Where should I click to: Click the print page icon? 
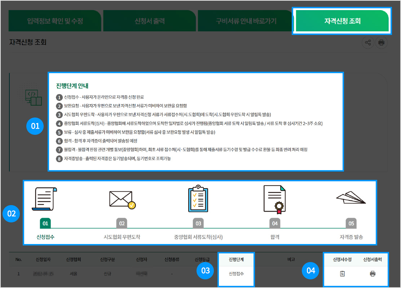click(381, 43)
